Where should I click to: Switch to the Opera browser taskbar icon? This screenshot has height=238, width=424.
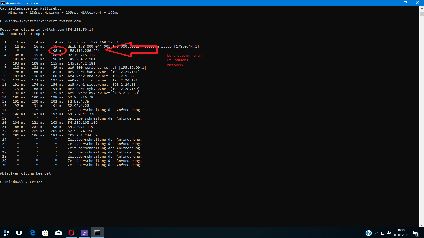coord(72,233)
